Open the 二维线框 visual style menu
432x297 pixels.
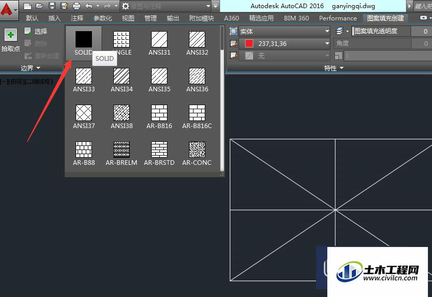coord(39,82)
